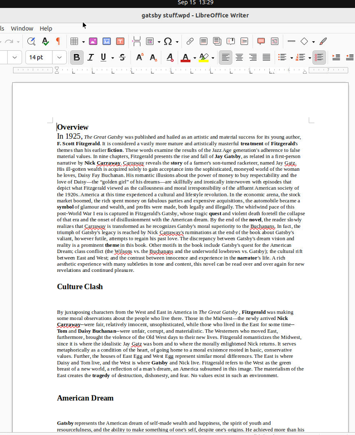The height and width of the screenshot is (435, 355).
Task: Open the insert table dropdown arrow
Action: click(x=83, y=42)
